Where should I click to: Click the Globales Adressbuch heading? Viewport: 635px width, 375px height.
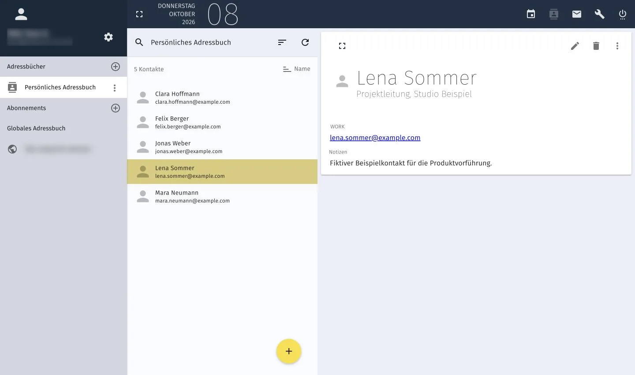[36, 128]
